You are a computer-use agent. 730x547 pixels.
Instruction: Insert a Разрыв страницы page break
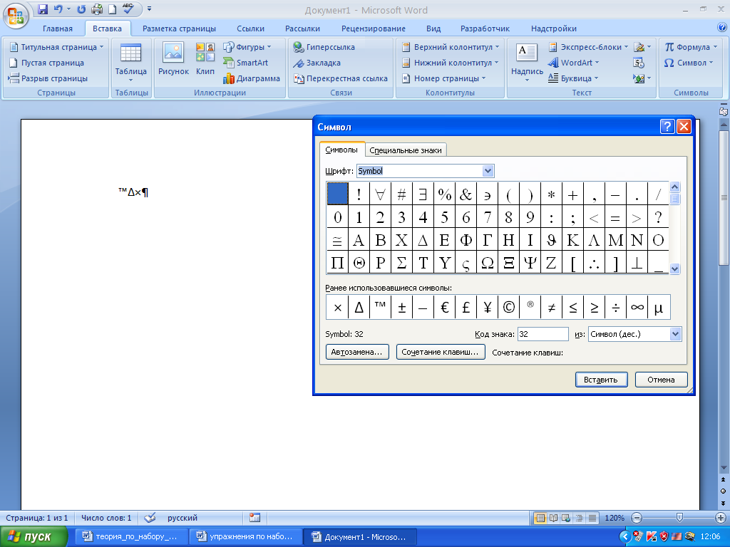[48, 78]
